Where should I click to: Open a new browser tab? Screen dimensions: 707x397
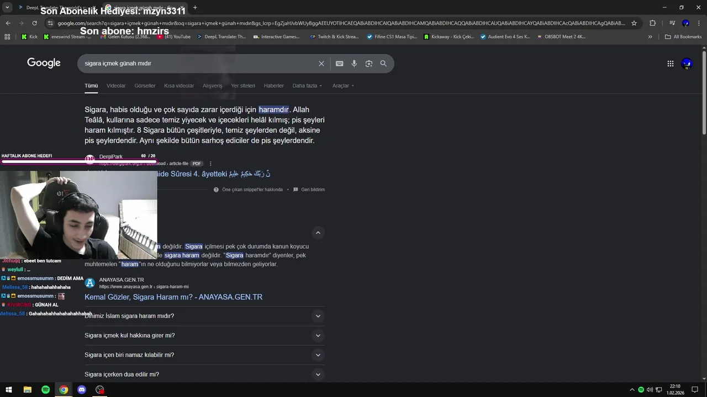click(x=195, y=7)
